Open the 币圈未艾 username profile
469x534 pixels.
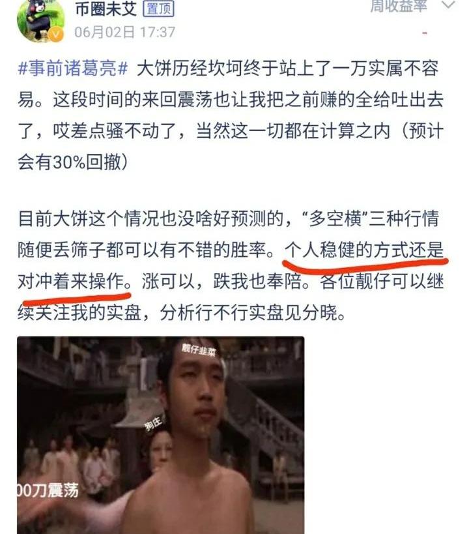click(x=106, y=9)
